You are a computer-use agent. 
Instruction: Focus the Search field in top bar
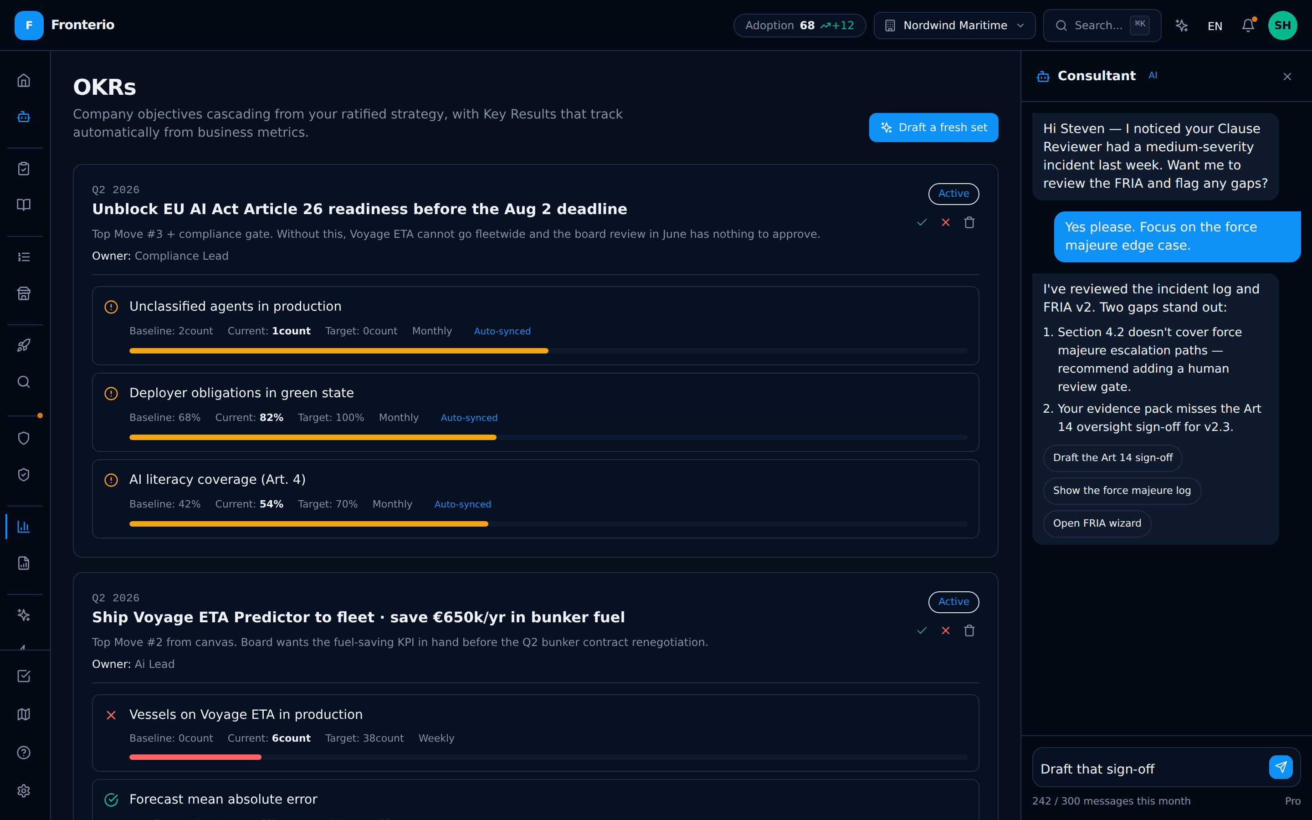[x=1102, y=26]
